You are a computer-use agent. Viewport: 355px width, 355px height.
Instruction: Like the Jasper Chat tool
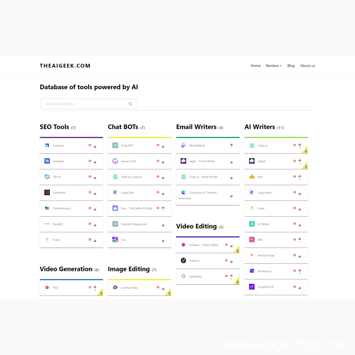(x=163, y=162)
